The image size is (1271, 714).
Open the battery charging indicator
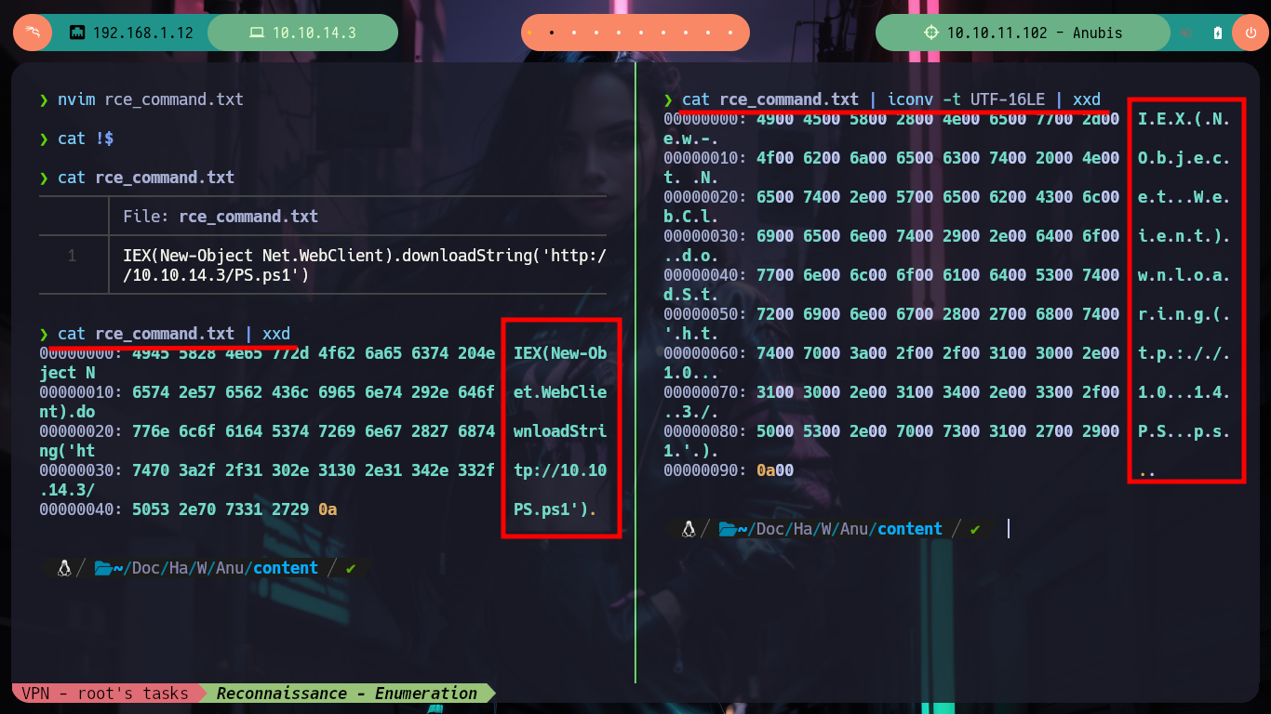(1218, 33)
